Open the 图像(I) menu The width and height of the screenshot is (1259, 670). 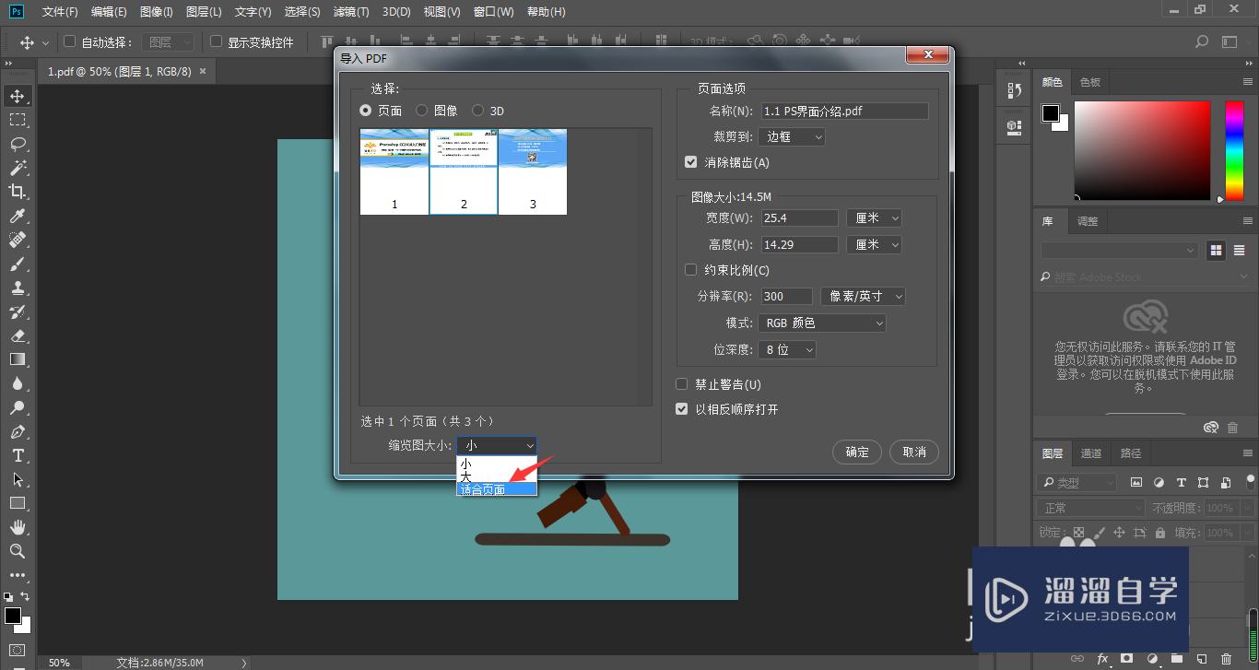point(157,12)
